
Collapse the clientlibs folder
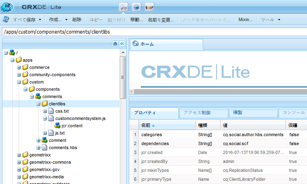coord(38,104)
